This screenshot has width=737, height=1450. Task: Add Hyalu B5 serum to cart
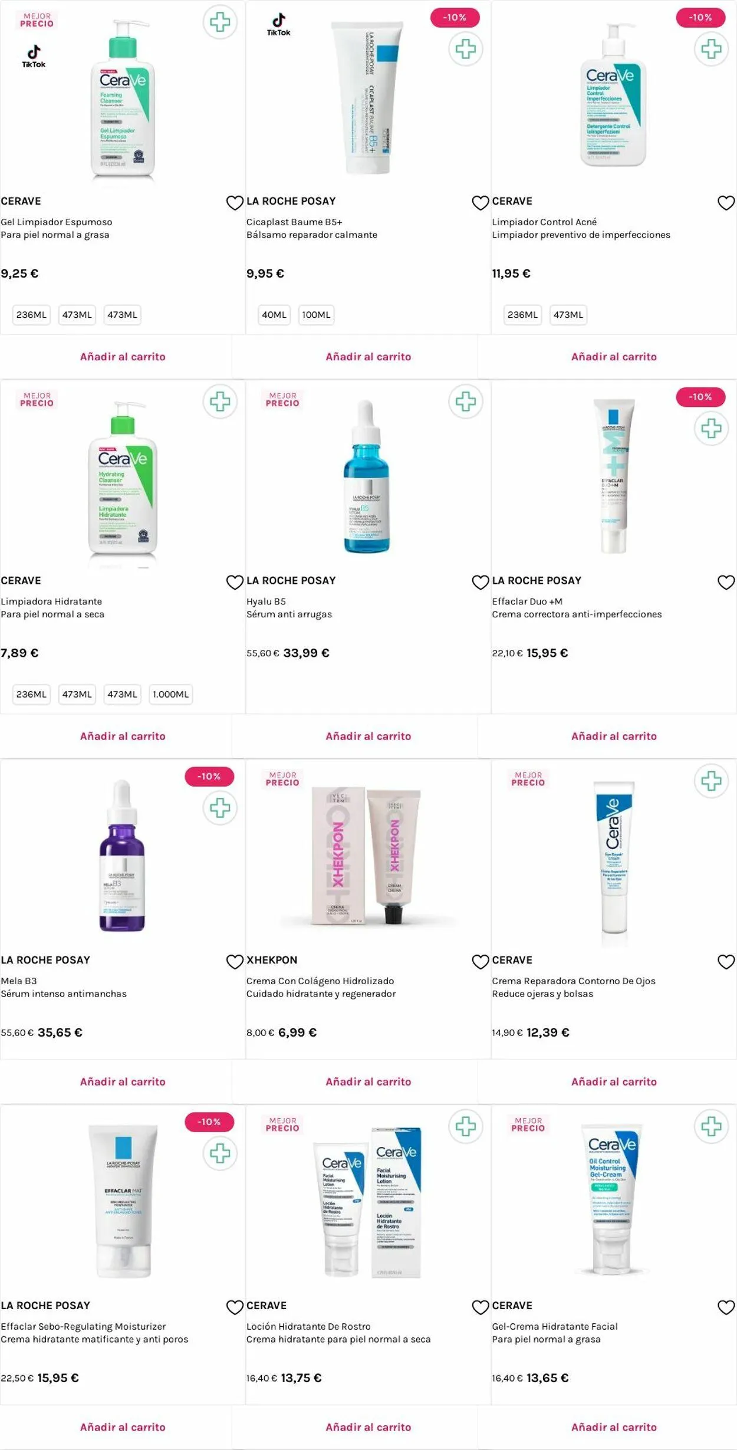point(368,736)
